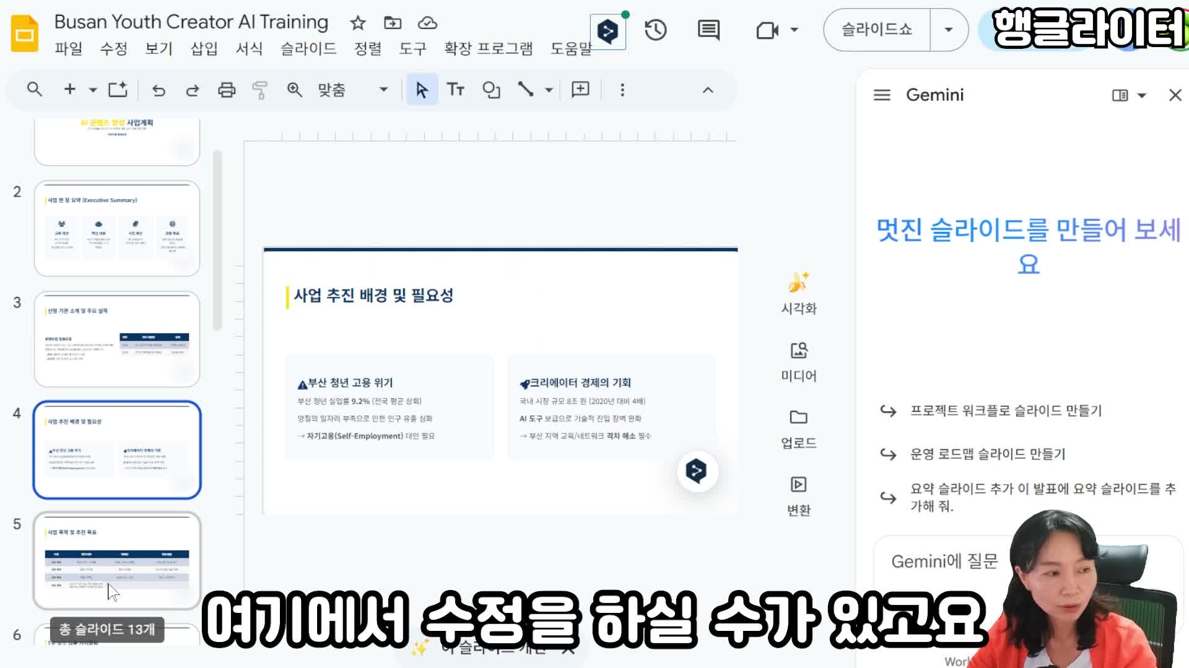Click the filmstrip vertical scrollbar
Image resolution: width=1189 pixels, height=668 pixels.
tap(217, 240)
